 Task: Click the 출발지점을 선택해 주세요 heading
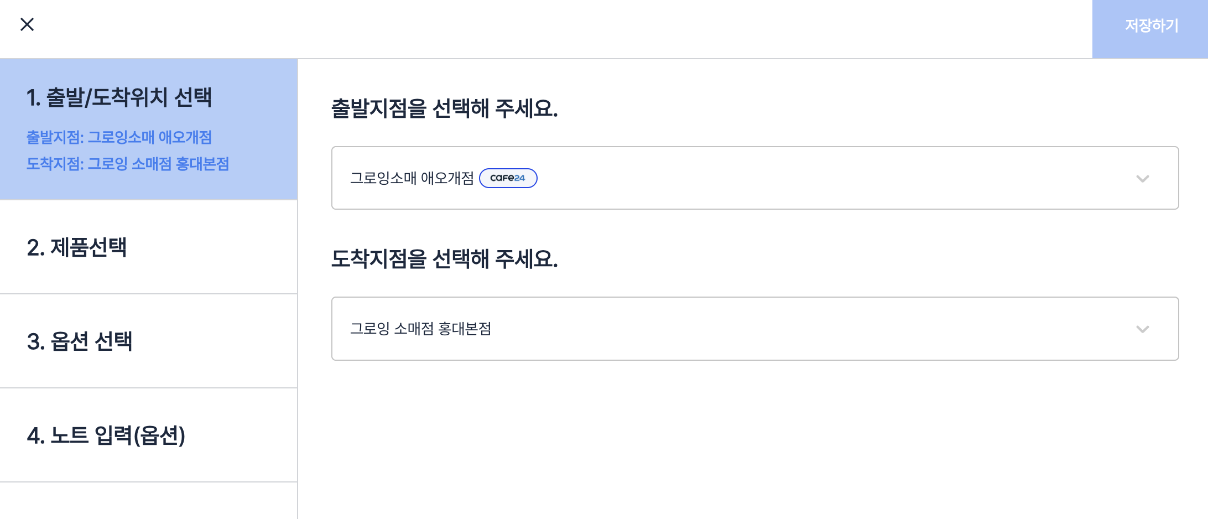pyautogui.click(x=444, y=108)
